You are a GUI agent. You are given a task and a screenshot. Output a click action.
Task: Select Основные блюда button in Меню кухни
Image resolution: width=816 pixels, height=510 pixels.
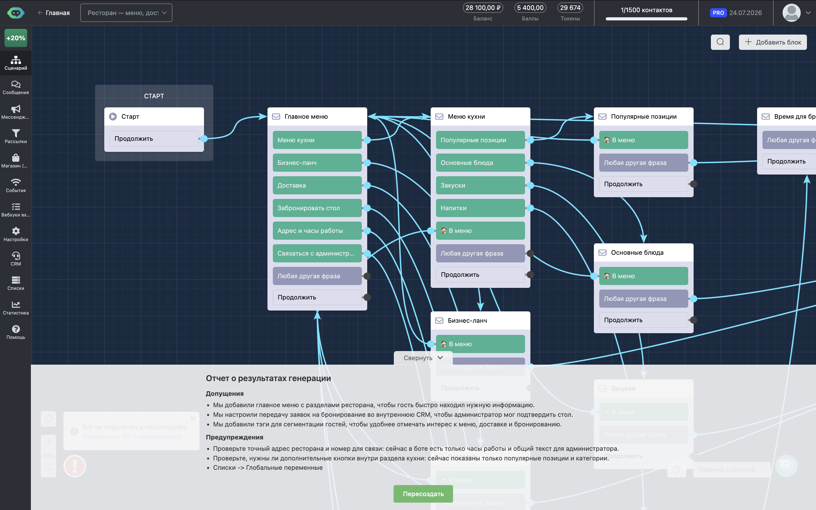pyautogui.click(x=481, y=163)
